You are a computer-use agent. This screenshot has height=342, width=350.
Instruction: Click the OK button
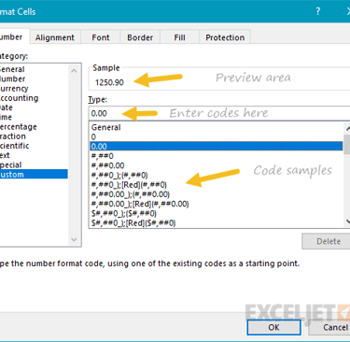pyautogui.click(x=273, y=327)
